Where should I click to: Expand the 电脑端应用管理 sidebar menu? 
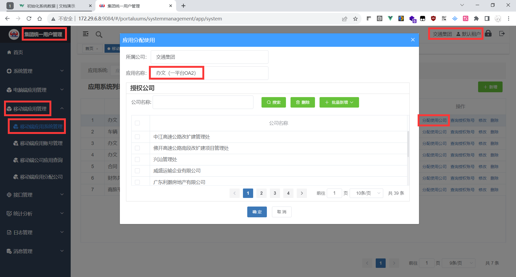click(x=35, y=90)
